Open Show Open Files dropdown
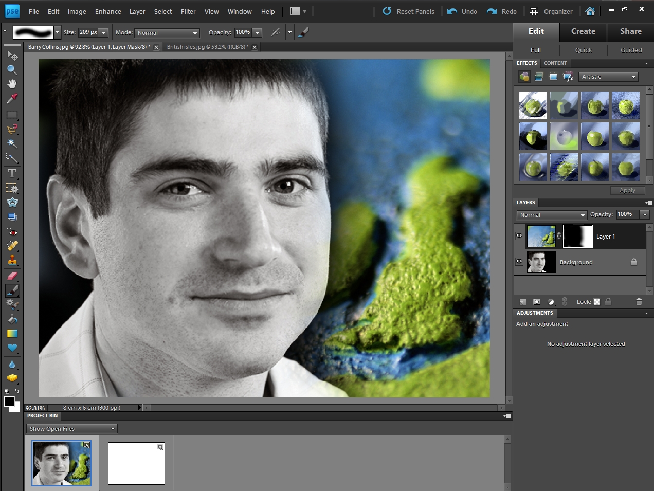Viewport: 654px width, 491px height. (x=72, y=429)
